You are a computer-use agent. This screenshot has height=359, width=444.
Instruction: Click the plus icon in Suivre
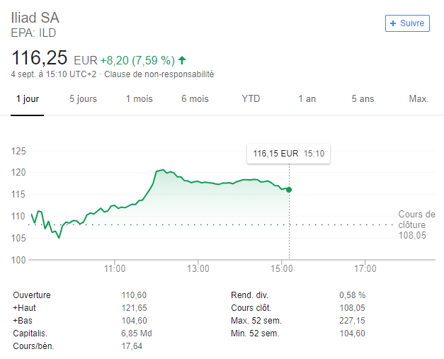(393, 23)
